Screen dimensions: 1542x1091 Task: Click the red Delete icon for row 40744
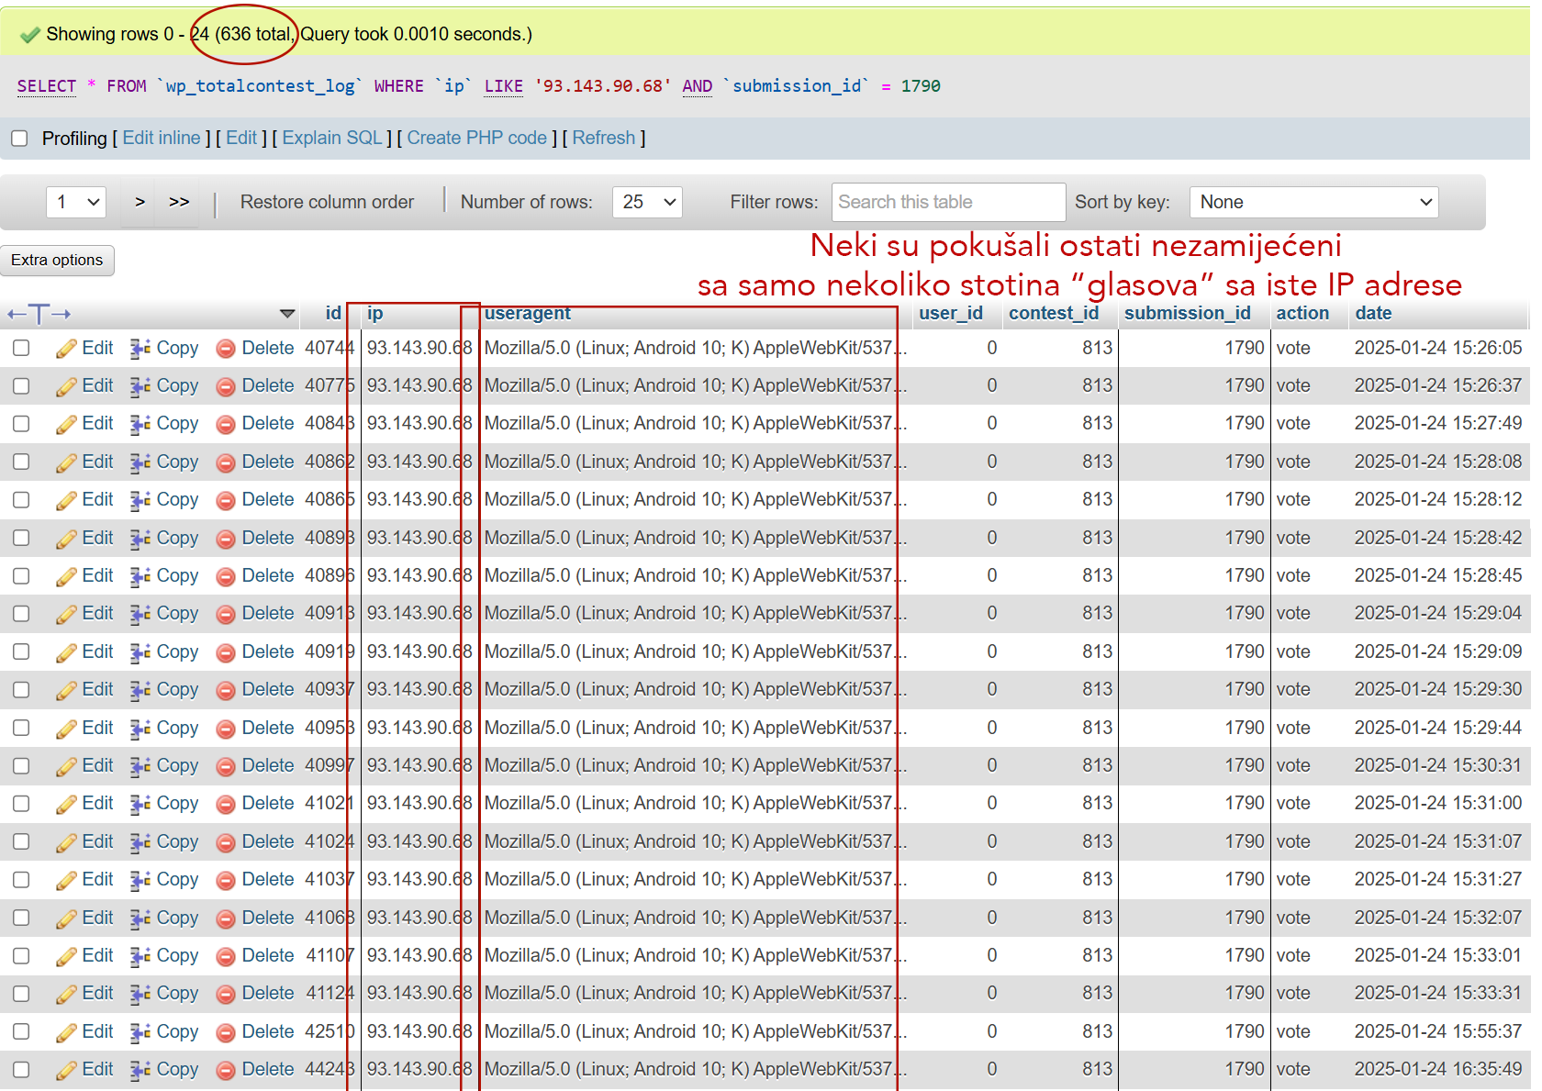click(226, 349)
